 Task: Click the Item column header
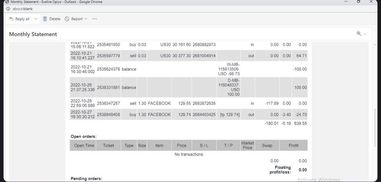[159, 146]
